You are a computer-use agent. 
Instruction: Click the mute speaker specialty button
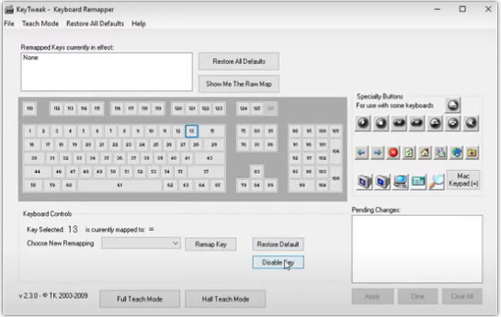coord(471,123)
